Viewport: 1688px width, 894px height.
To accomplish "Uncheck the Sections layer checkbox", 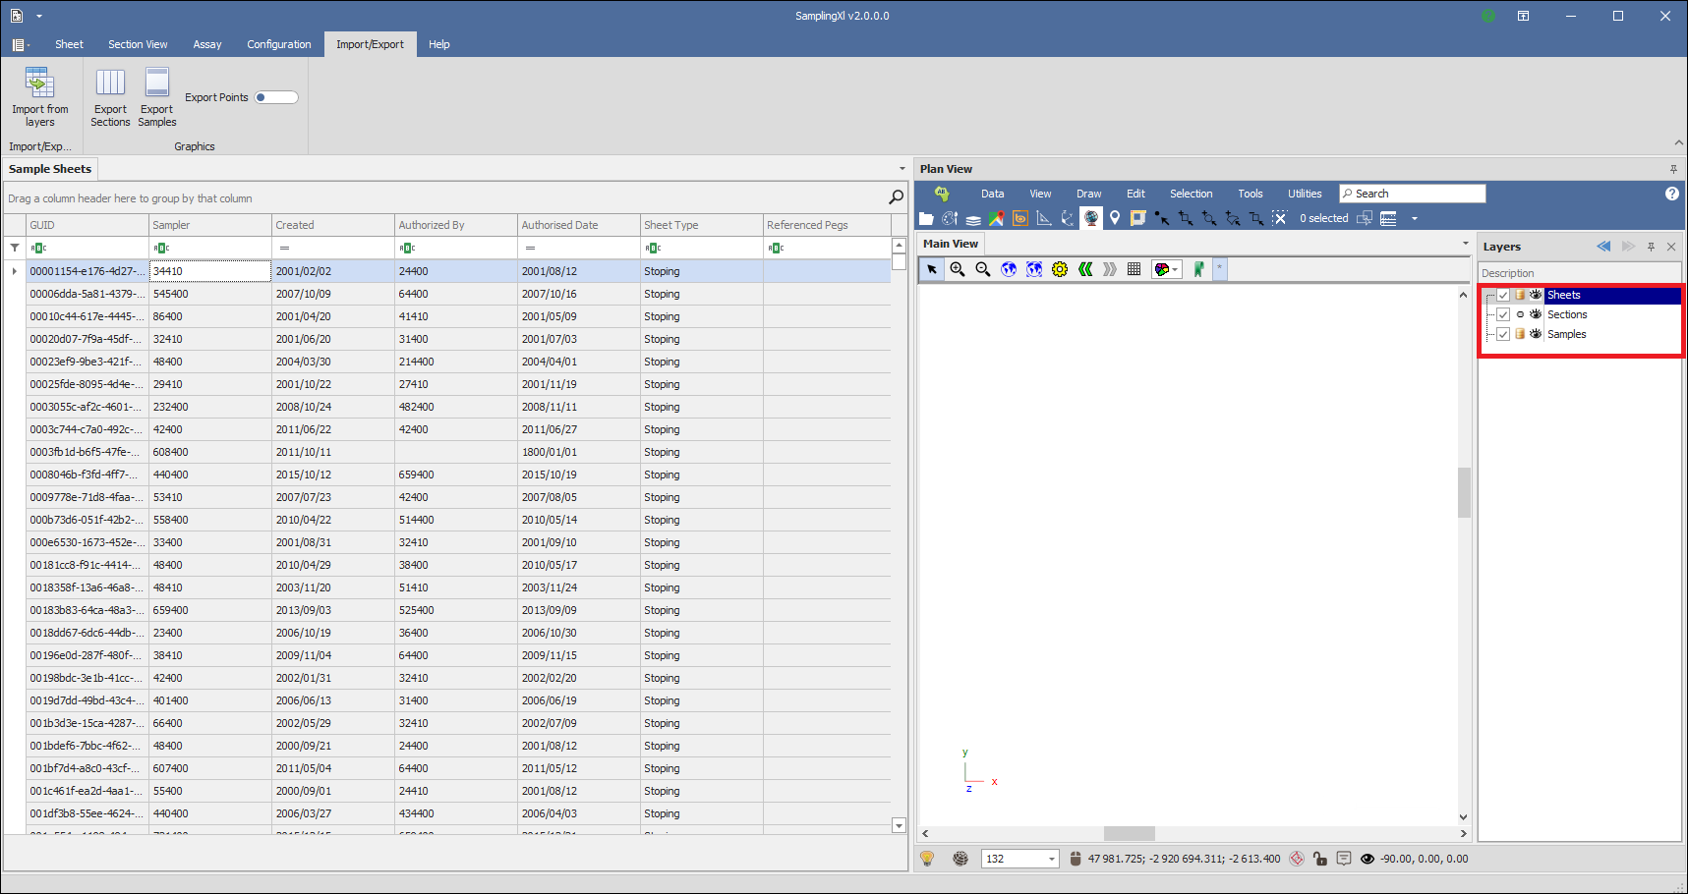I will pos(1503,314).
